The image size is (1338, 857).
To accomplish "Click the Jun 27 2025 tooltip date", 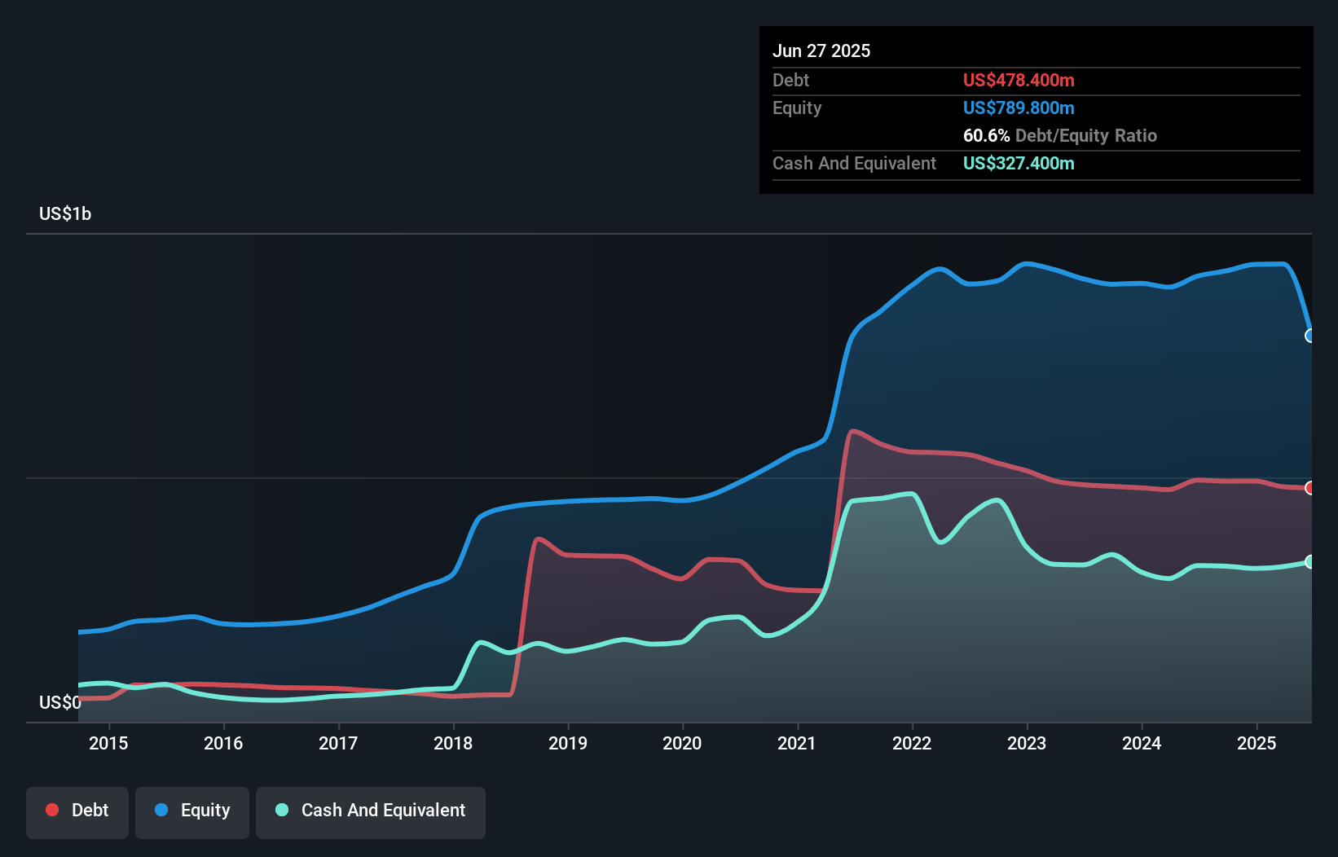I will click(x=821, y=51).
